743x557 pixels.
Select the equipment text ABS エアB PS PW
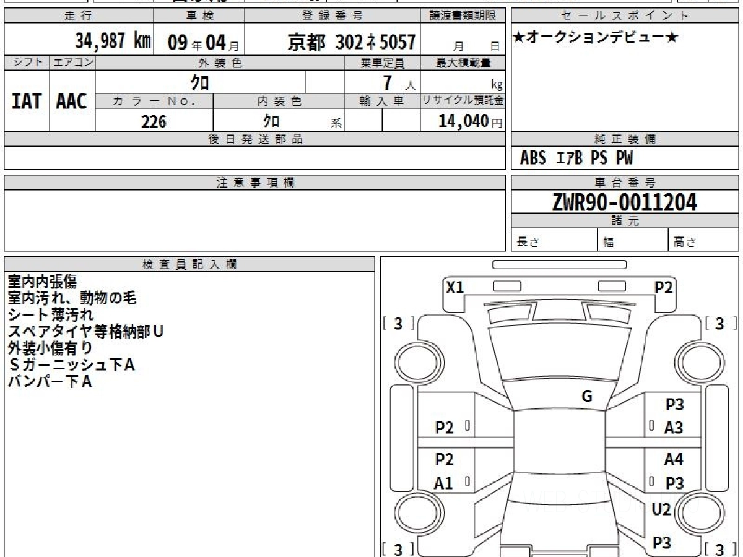point(576,158)
